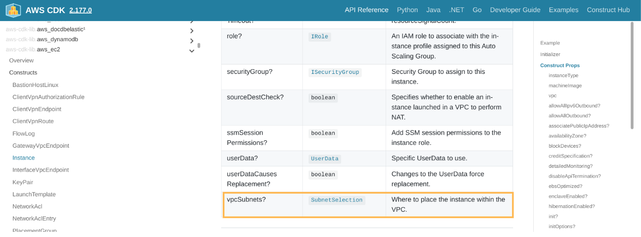
Task: Click the AWS CDK logo icon
Action: [x=13, y=10]
